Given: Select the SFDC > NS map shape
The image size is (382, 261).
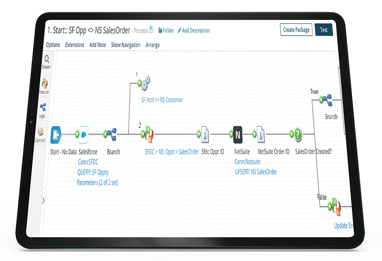Looking at the screenshot, I should (x=148, y=135).
